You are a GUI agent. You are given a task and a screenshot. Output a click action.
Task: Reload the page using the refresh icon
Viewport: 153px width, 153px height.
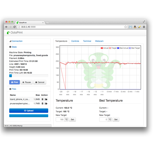(x=15, y=27)
